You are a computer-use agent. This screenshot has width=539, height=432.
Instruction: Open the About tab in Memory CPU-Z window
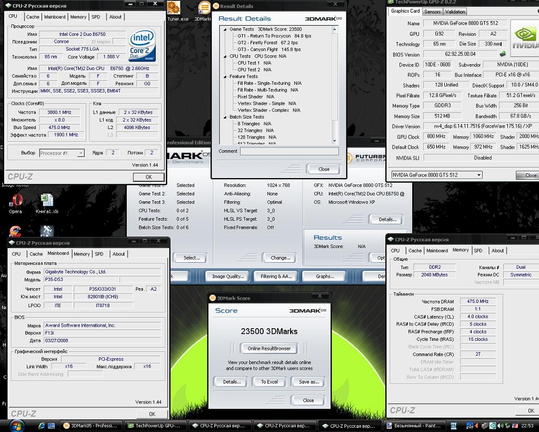(x=497, y=251)
